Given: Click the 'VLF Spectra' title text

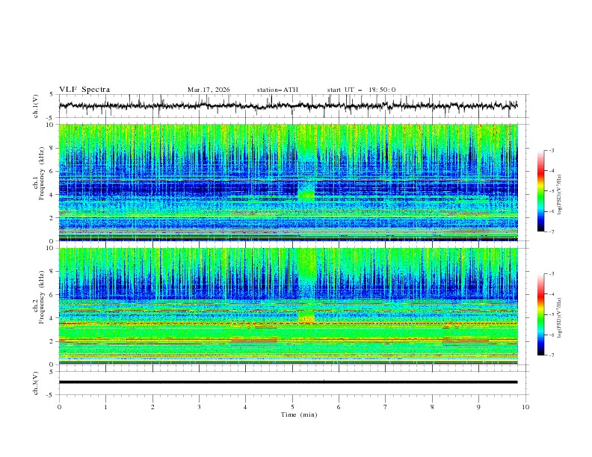Looking at the screenshot, I should click(84, 90).
